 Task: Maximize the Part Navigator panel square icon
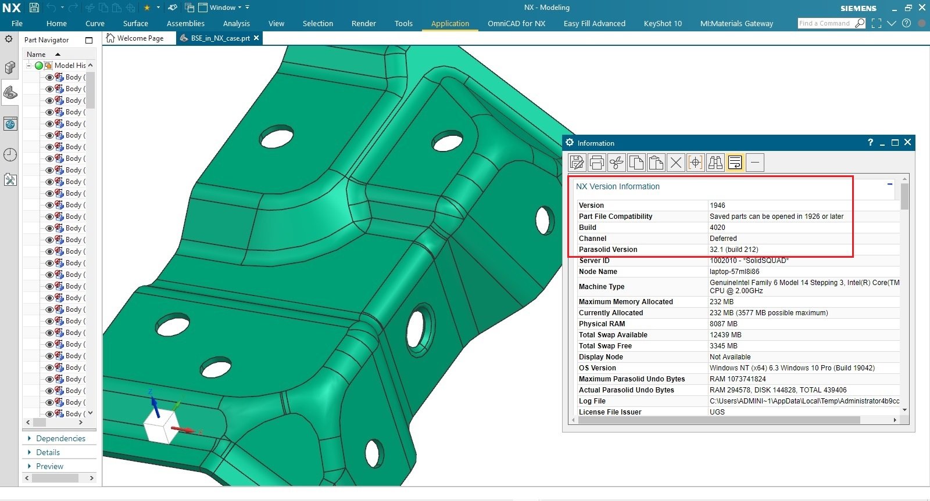[x=89, y=40]
